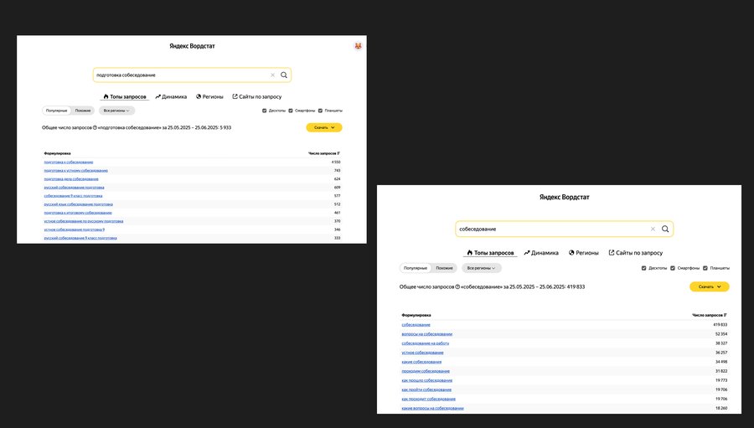
Task: Open the query link in the 609 row
Action: 74,188
